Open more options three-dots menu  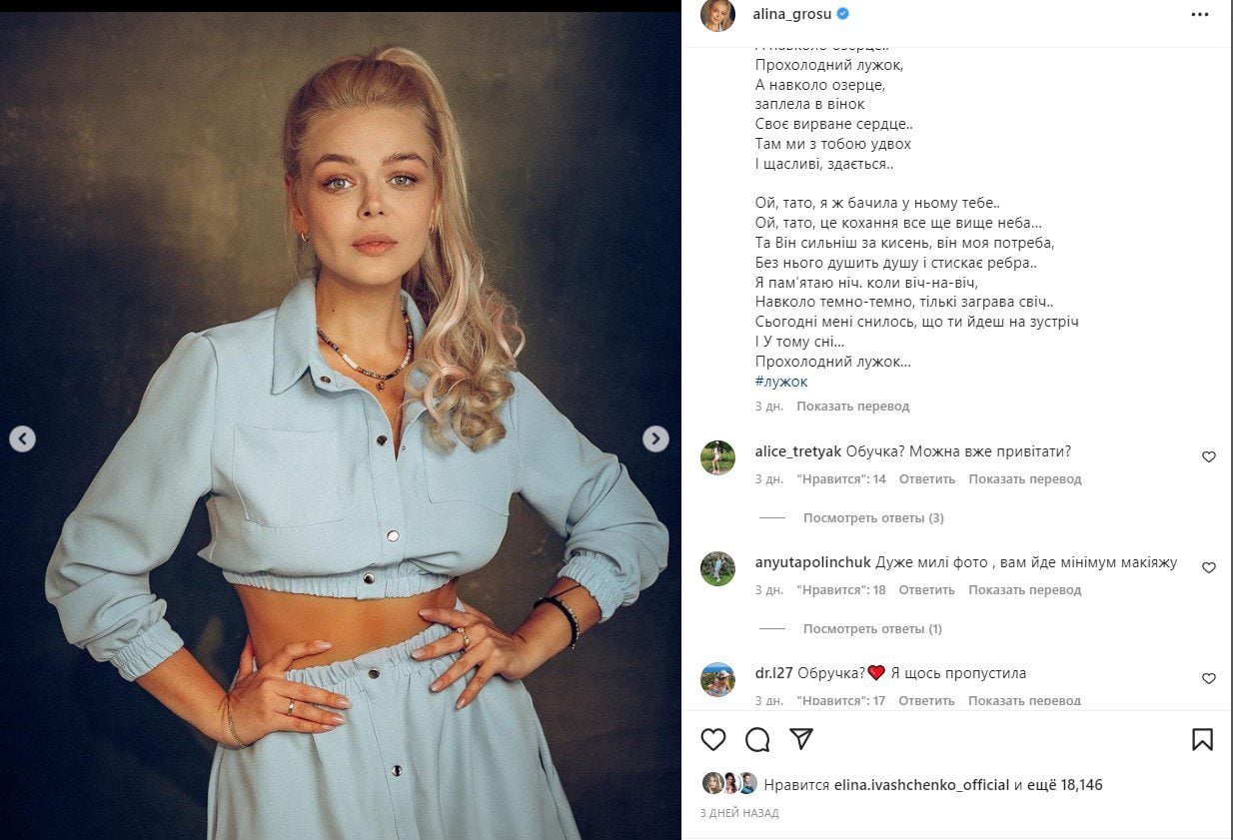(1200, 15)
